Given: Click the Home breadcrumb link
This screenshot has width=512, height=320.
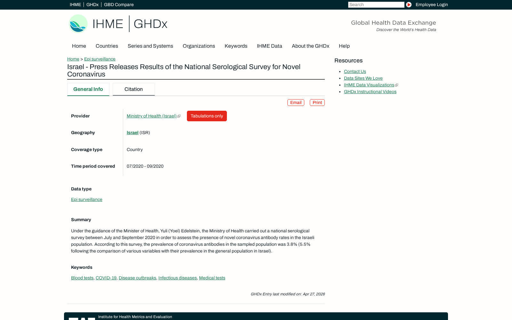Looking at the screenshot, I should pos(73,59).
